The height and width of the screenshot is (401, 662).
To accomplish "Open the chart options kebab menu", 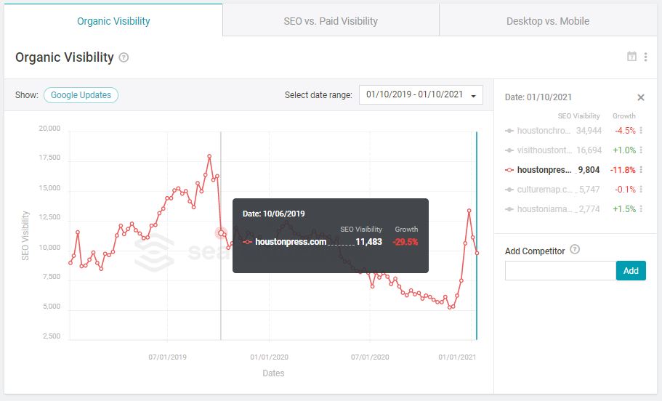I will pyautogui.click(x=645, y=57).
